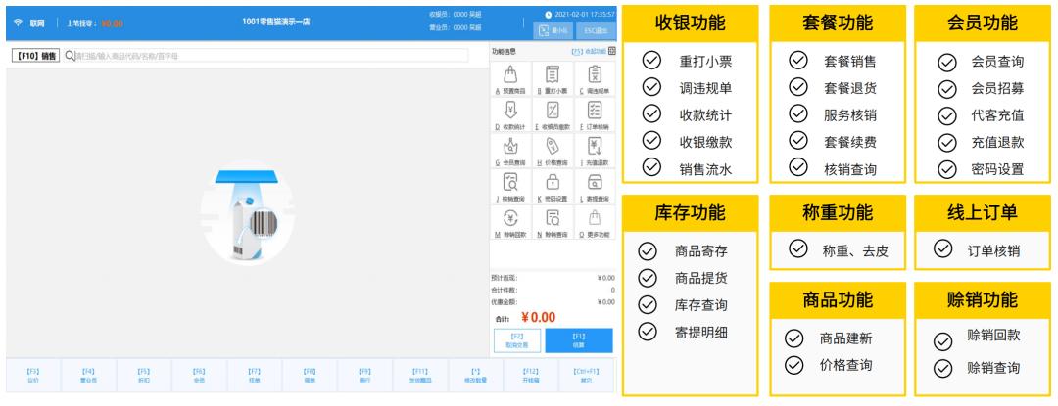The height and width of the screenshot is (406, 1058).
Task: Click the 上笔找零 last change amount
Action: pyautogui.click(x=112, y=23)
